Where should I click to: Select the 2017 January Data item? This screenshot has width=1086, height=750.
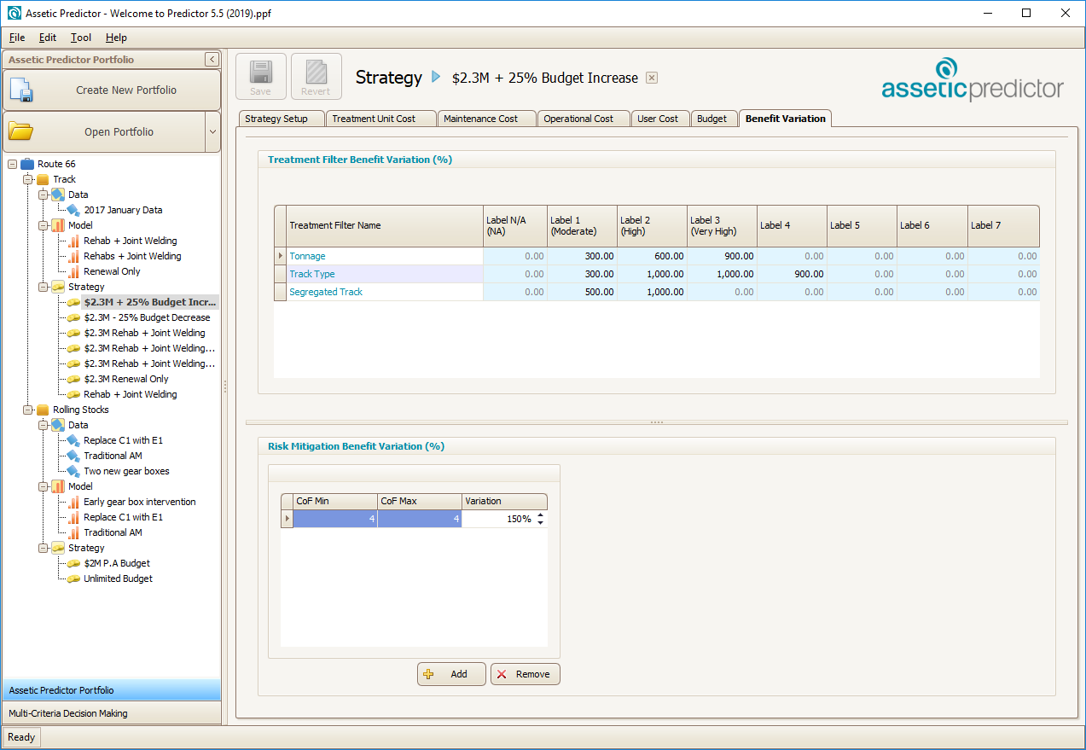123,210
